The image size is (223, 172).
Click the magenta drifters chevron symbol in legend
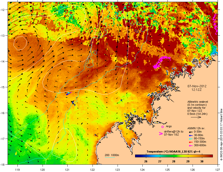(161, 134)
